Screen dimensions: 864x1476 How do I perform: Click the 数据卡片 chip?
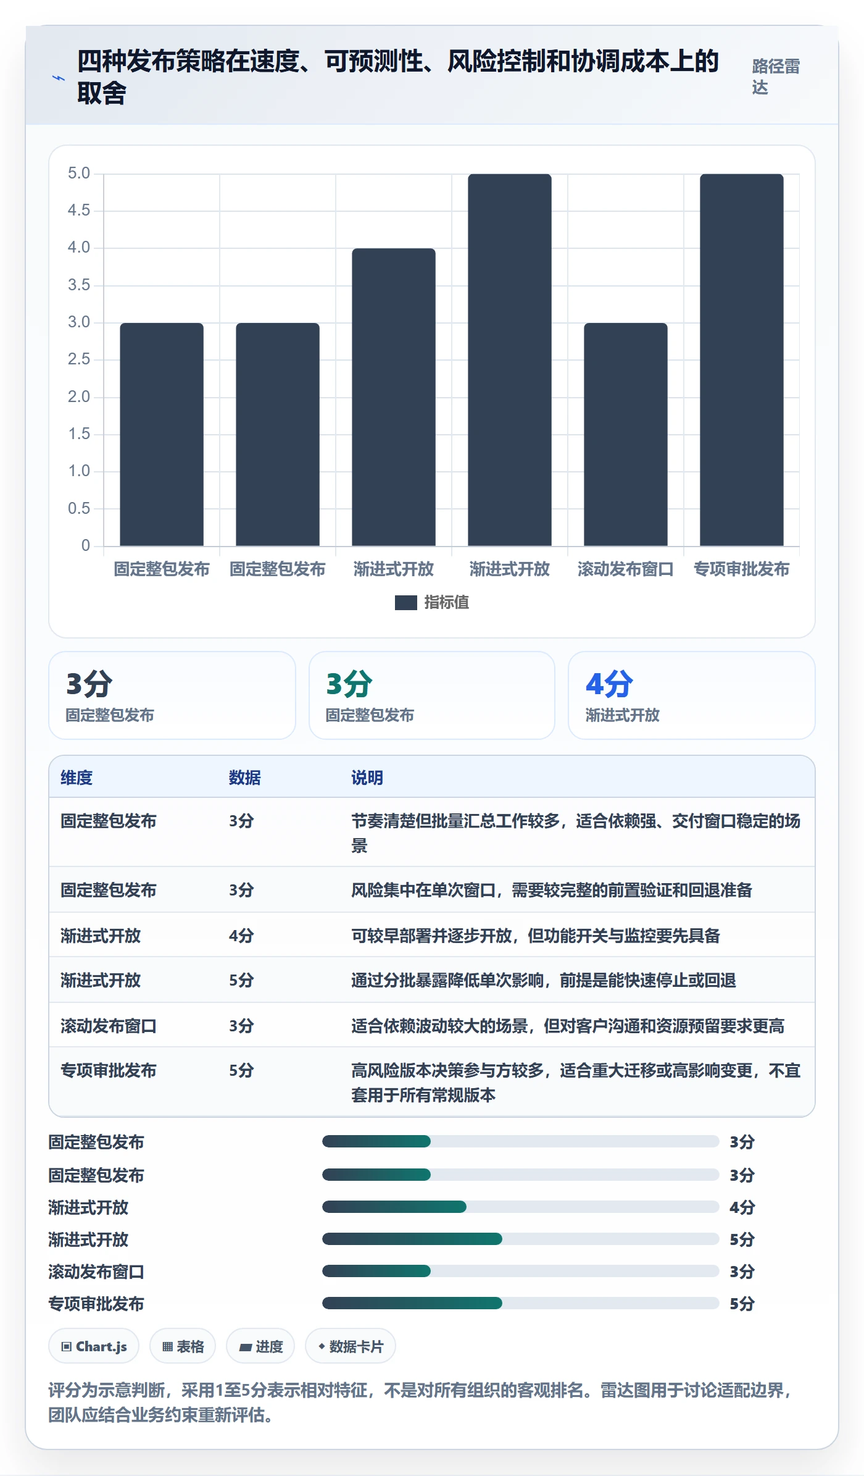coord(351,1346)
